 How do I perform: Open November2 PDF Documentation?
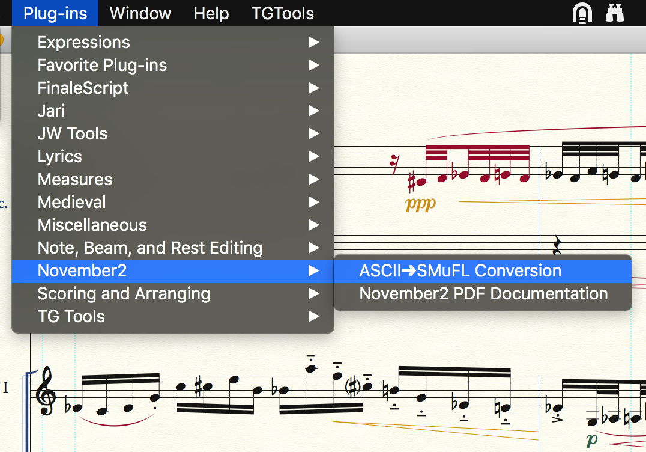[483, 294]
